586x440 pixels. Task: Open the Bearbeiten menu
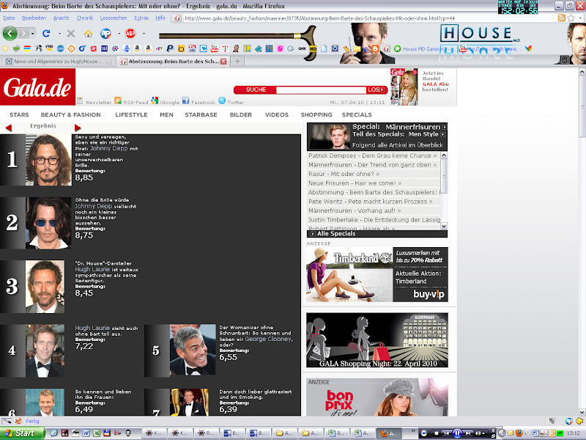pos(34,18)
